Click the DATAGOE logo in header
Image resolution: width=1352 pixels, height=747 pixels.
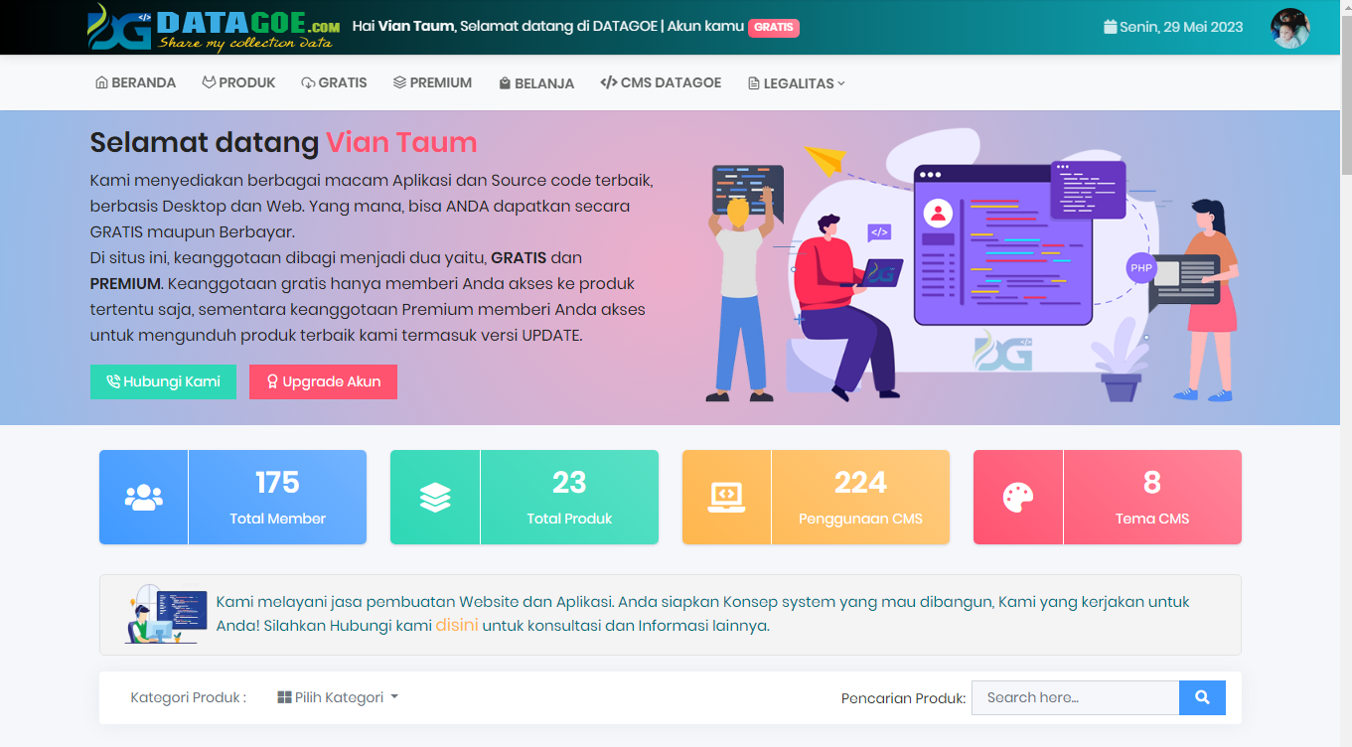tap(214, 28)
